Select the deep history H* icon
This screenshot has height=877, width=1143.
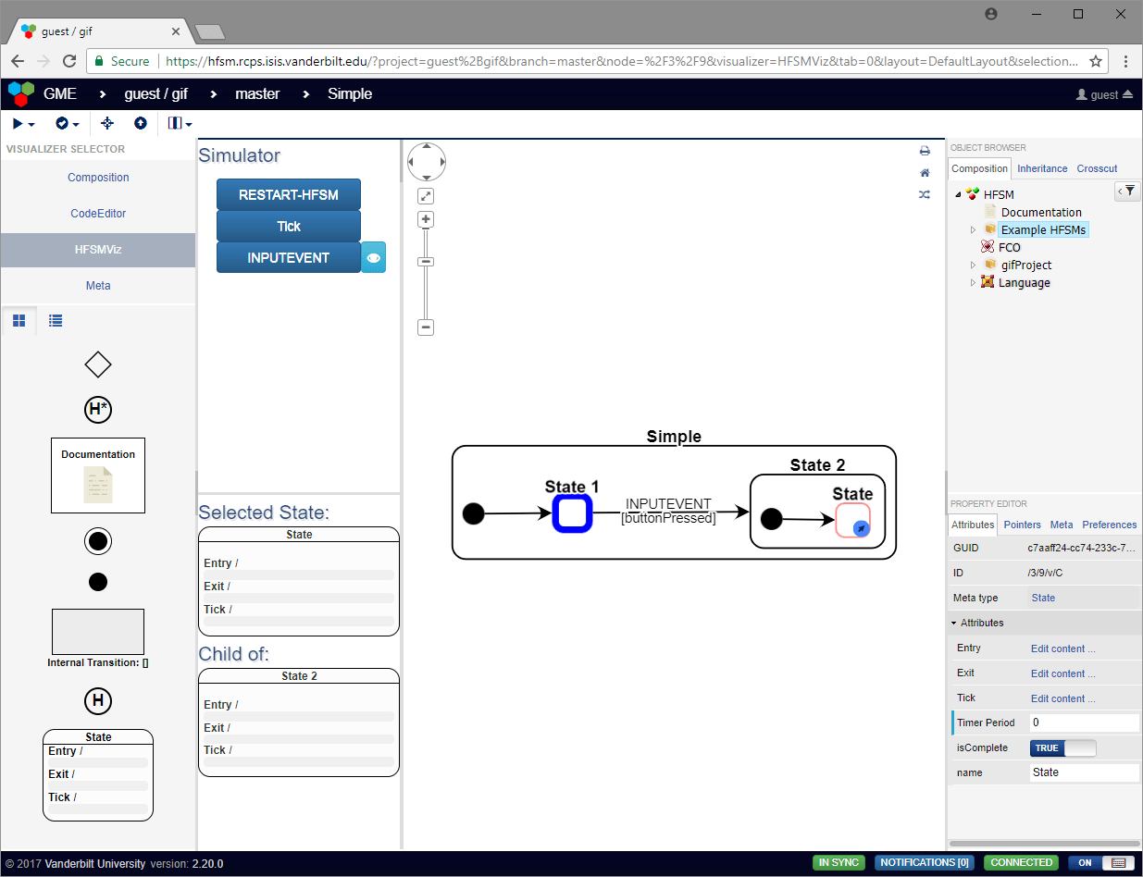pos(97,409)
